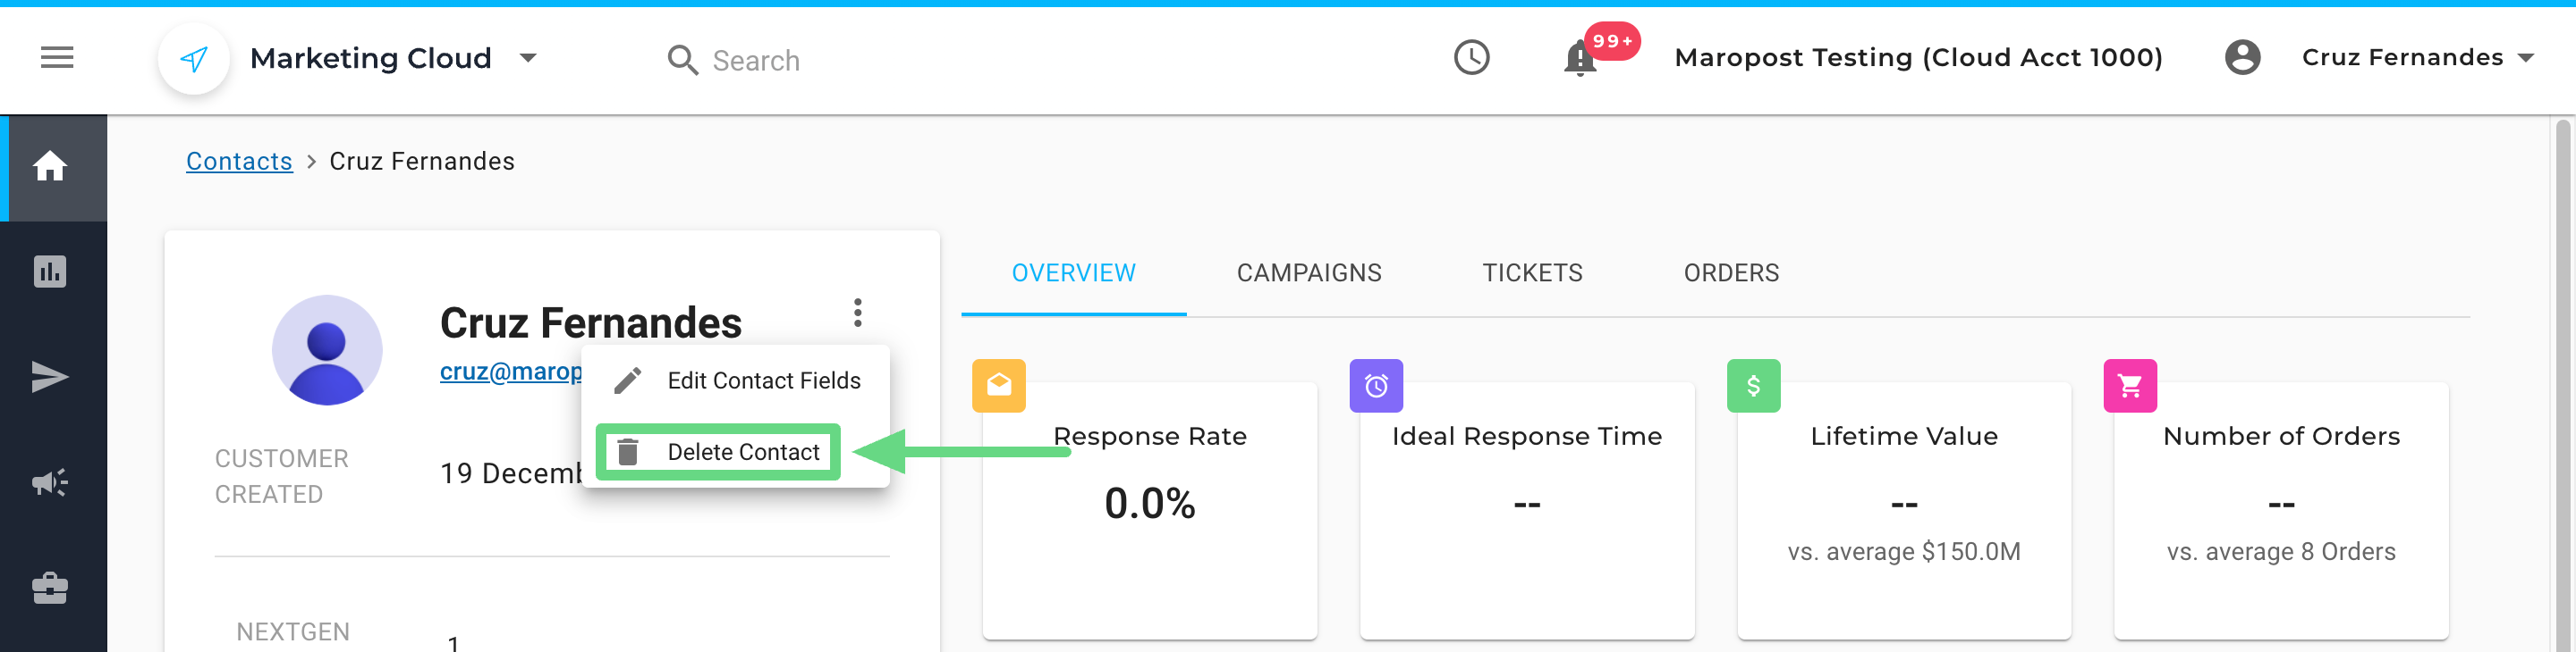Click the Ideal Response Time card title
This screenshot has height=652, width=2576.
pos(1527,437)
